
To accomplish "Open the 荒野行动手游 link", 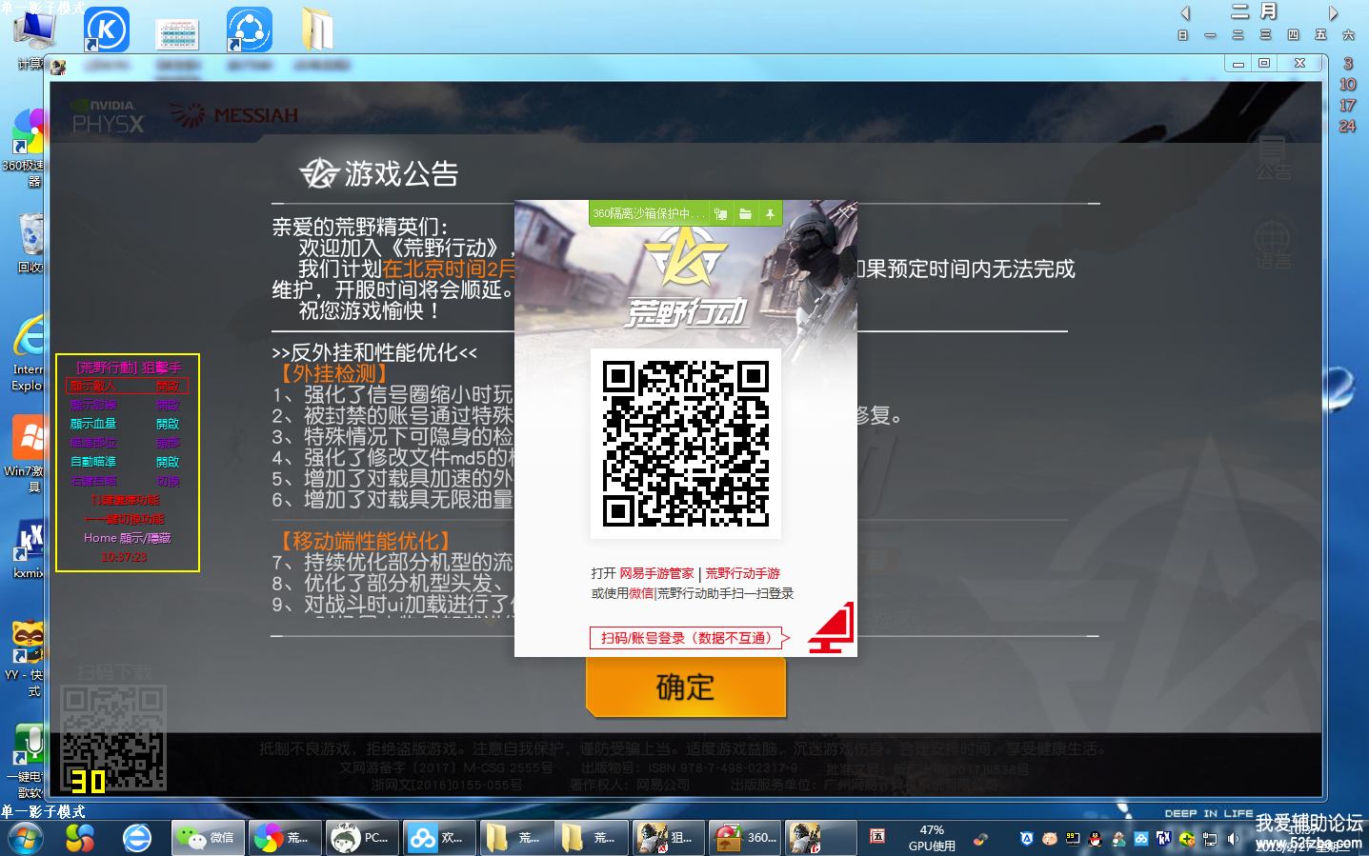I will point(742,573).
